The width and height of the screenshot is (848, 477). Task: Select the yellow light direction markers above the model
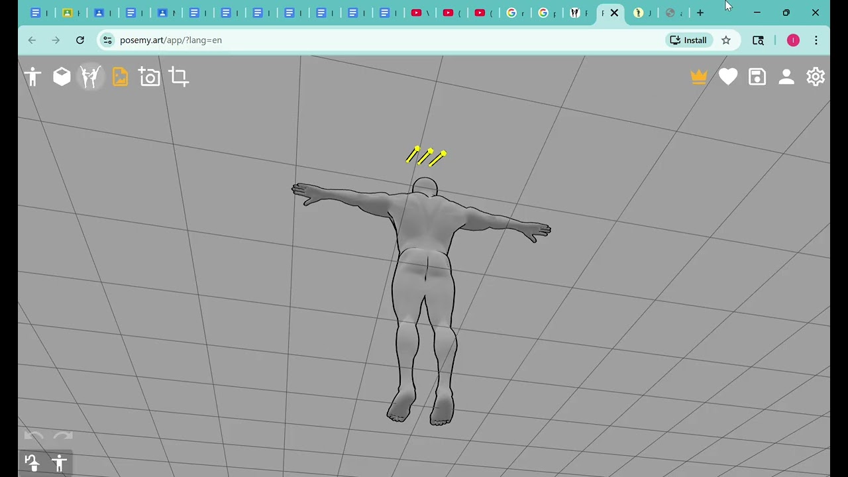426,156
